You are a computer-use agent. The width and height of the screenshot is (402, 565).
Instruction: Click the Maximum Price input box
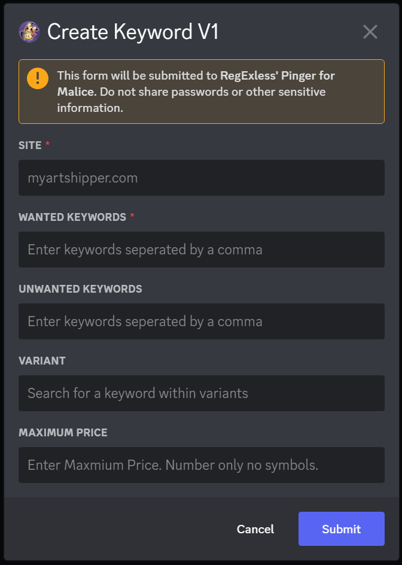[x=201, y=465]
